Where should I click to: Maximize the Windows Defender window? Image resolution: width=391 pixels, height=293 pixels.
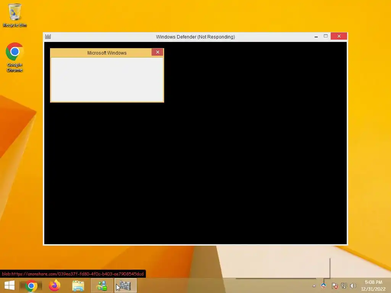click(326, 36)
